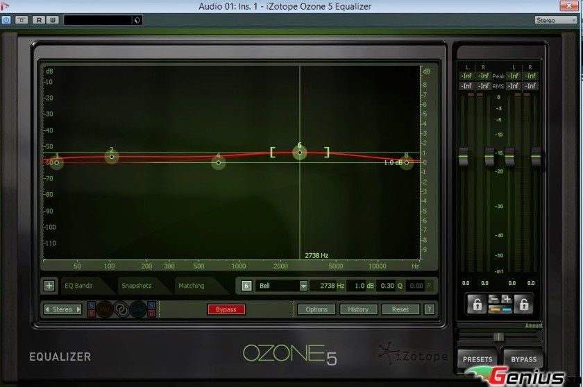Reset output right Peak -Inf readout
The width and height of the screenshot is (583, 387).
tap(530, 76)
